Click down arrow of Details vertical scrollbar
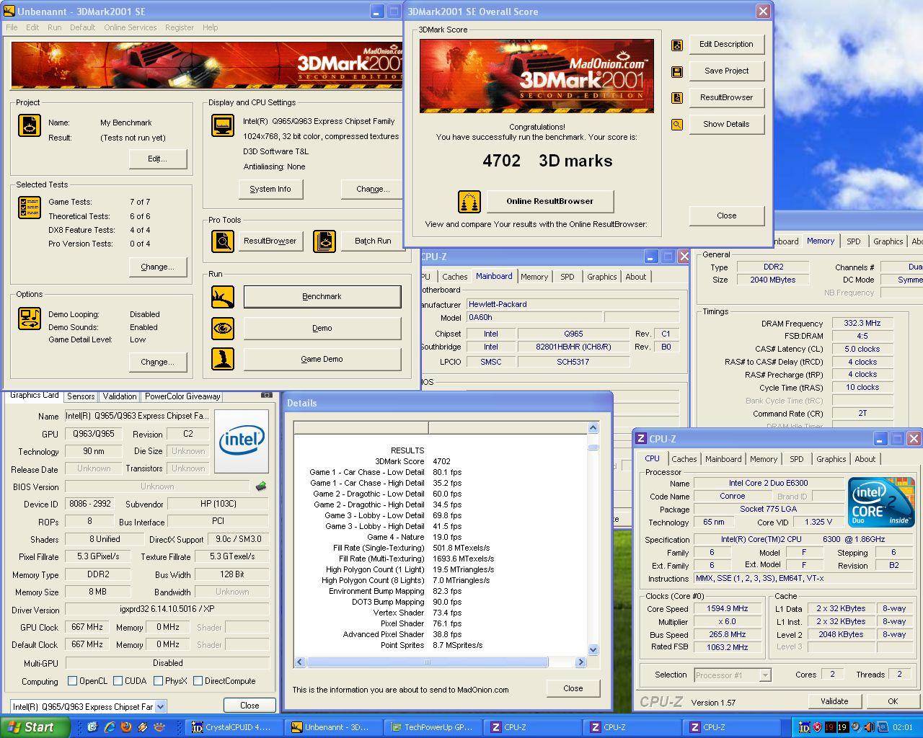 593,649
